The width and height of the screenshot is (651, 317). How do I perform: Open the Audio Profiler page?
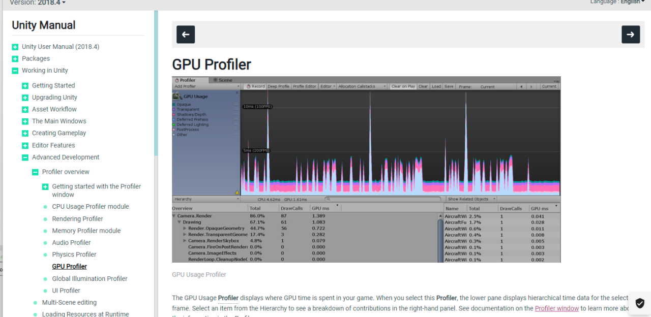[x=71, y=243]
